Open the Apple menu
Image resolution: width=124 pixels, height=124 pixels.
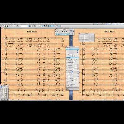[2, 24]
